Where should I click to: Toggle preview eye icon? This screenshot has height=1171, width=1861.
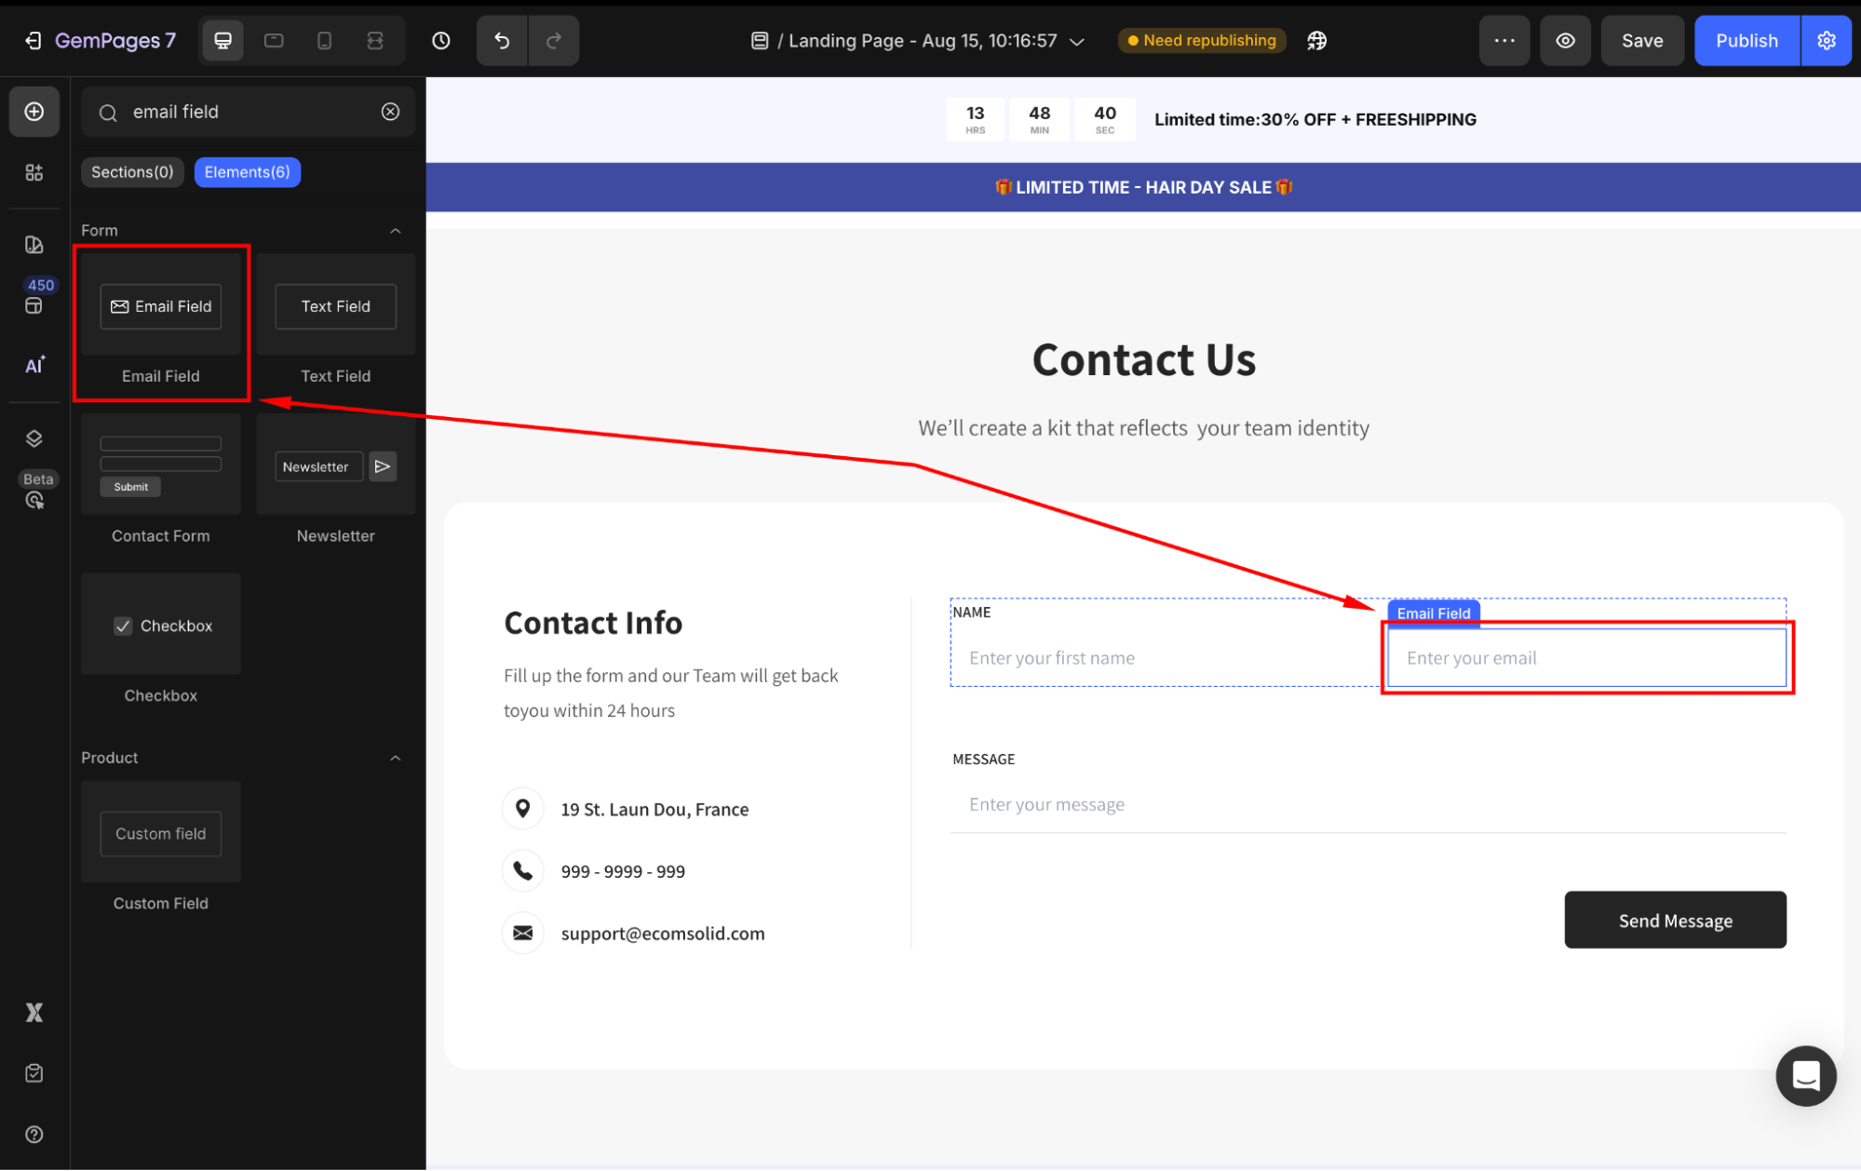(1565, 41)
